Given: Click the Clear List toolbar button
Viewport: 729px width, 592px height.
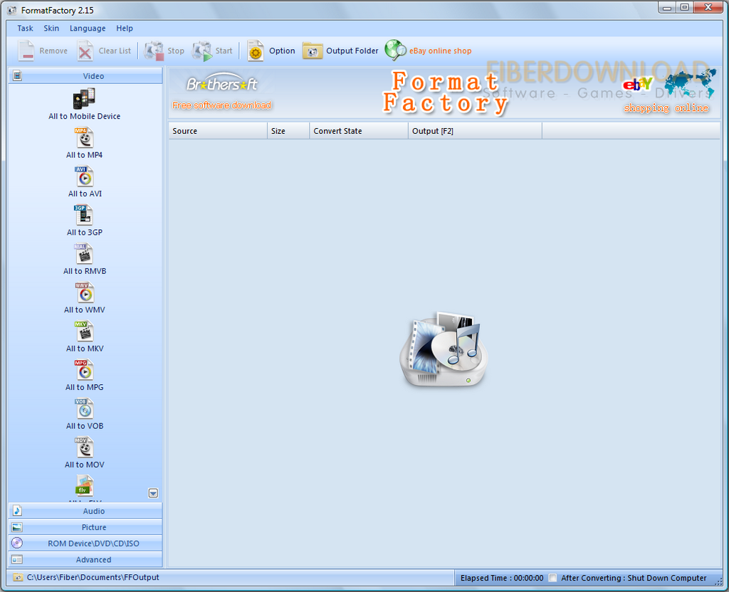Looking at the screenshot, I should pos(105,51).
